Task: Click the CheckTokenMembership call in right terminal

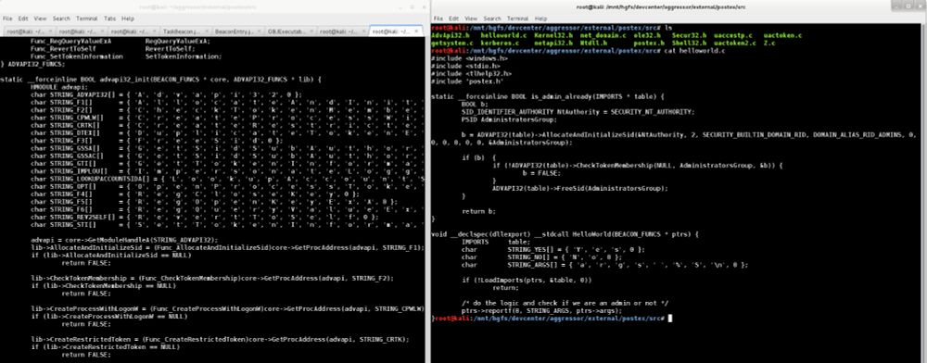Action: [x=637, y=165]
